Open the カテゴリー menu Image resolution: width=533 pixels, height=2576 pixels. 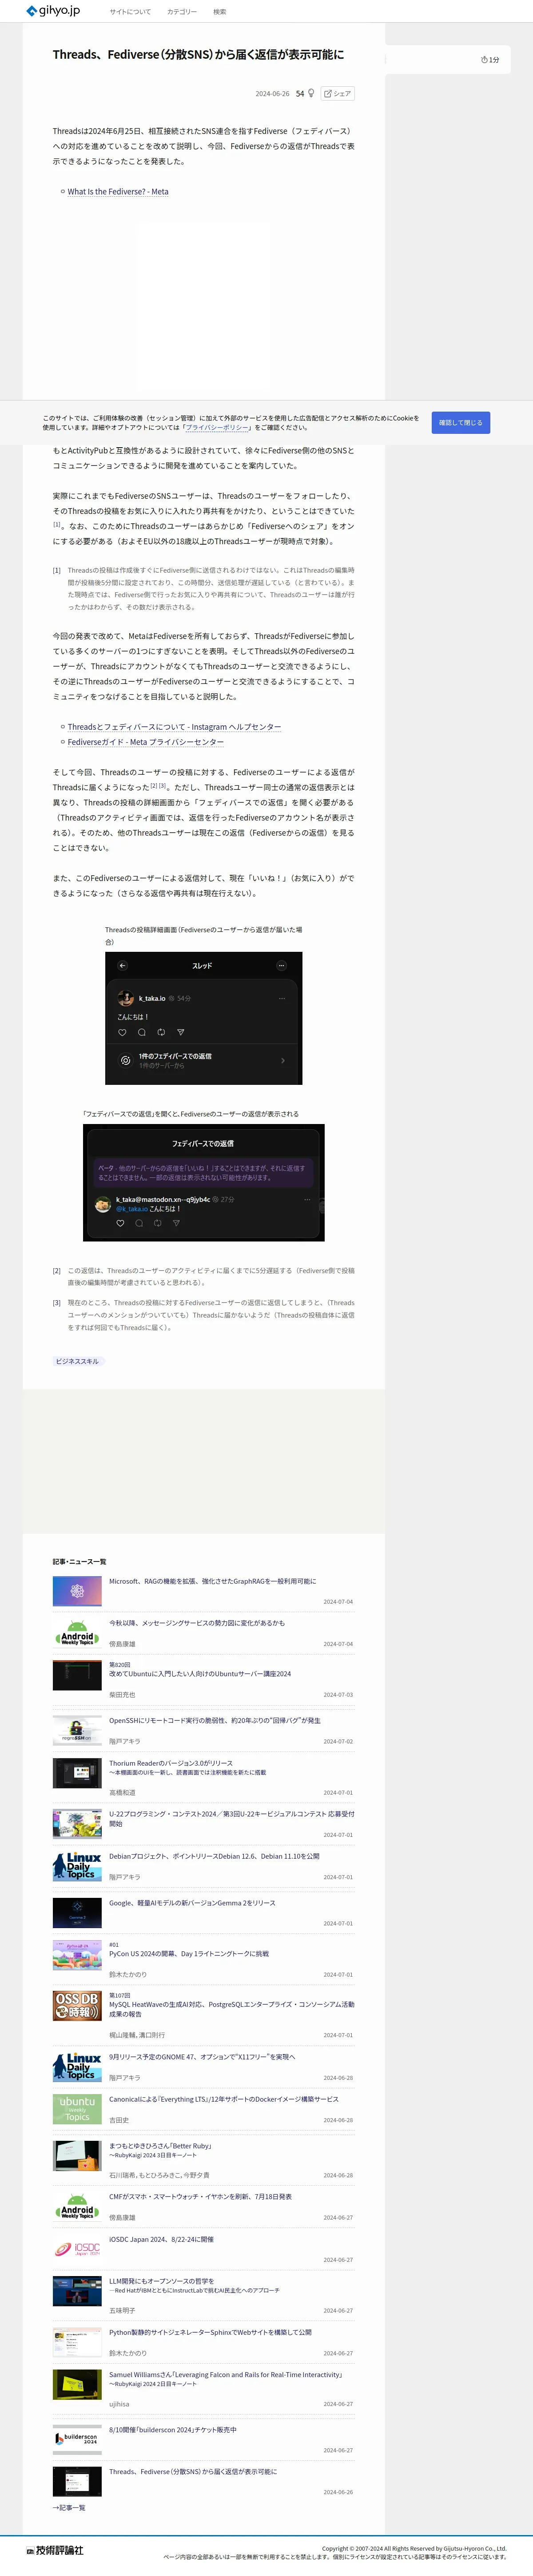click(182, 12)
